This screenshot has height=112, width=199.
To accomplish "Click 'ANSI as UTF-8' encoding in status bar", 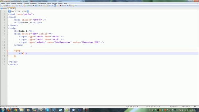I will pyautogui.click(x=186, y=107).
